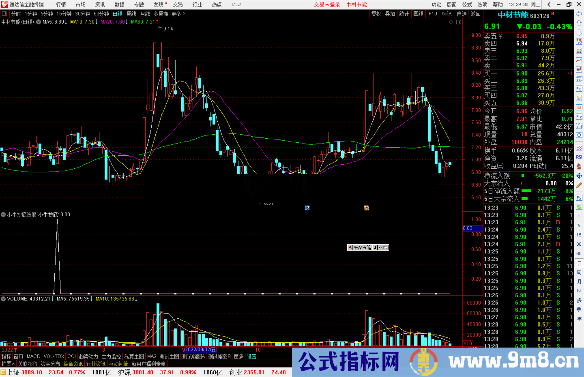Click the F5 sidebar icon
This screenshot has height=377, width=584.
pos(579,198)
